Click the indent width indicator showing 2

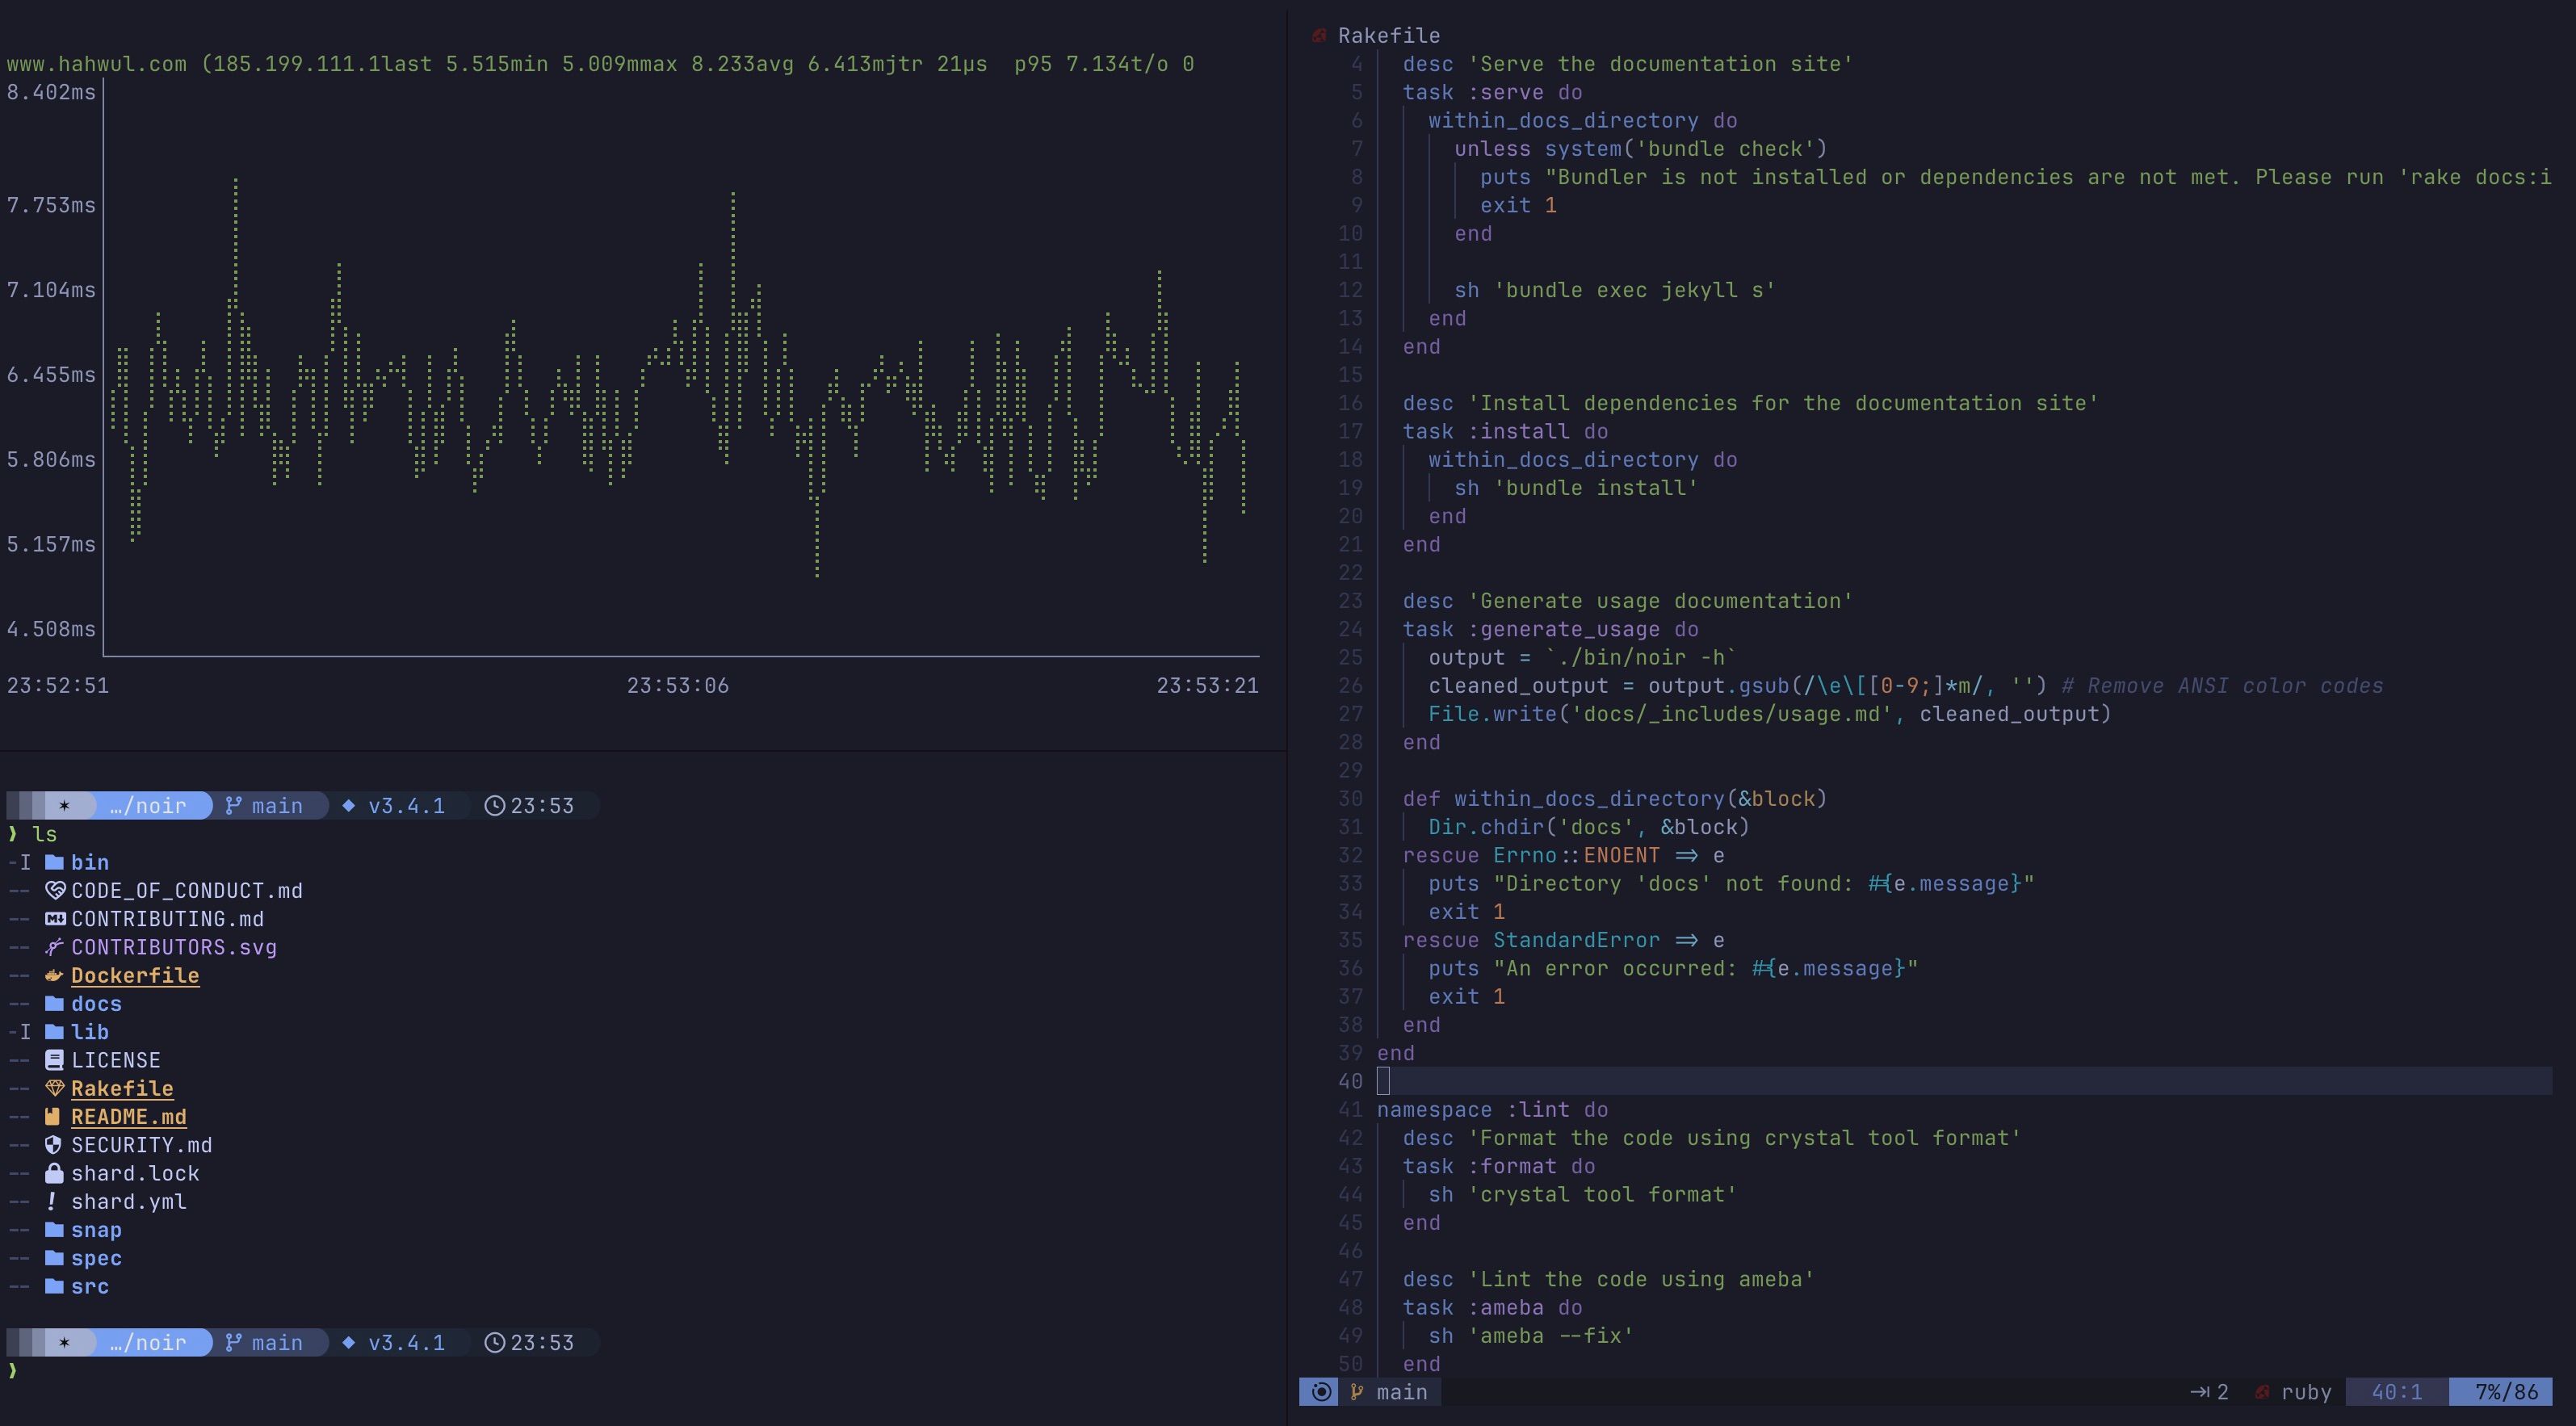point(2209,1392)
